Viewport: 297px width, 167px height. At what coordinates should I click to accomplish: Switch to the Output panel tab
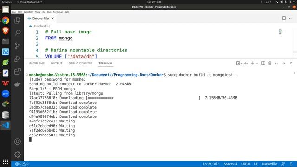57,63
